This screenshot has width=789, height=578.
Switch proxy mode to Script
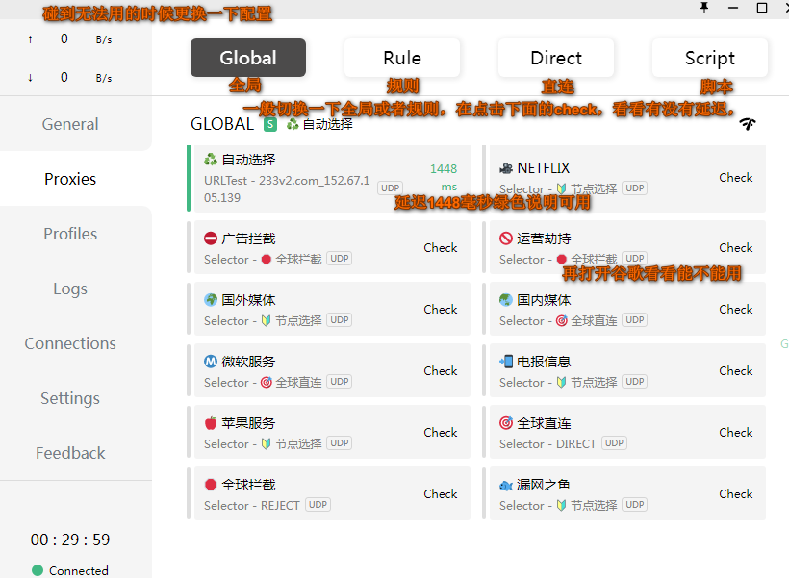pyautogui.click(x=710, y=58)
